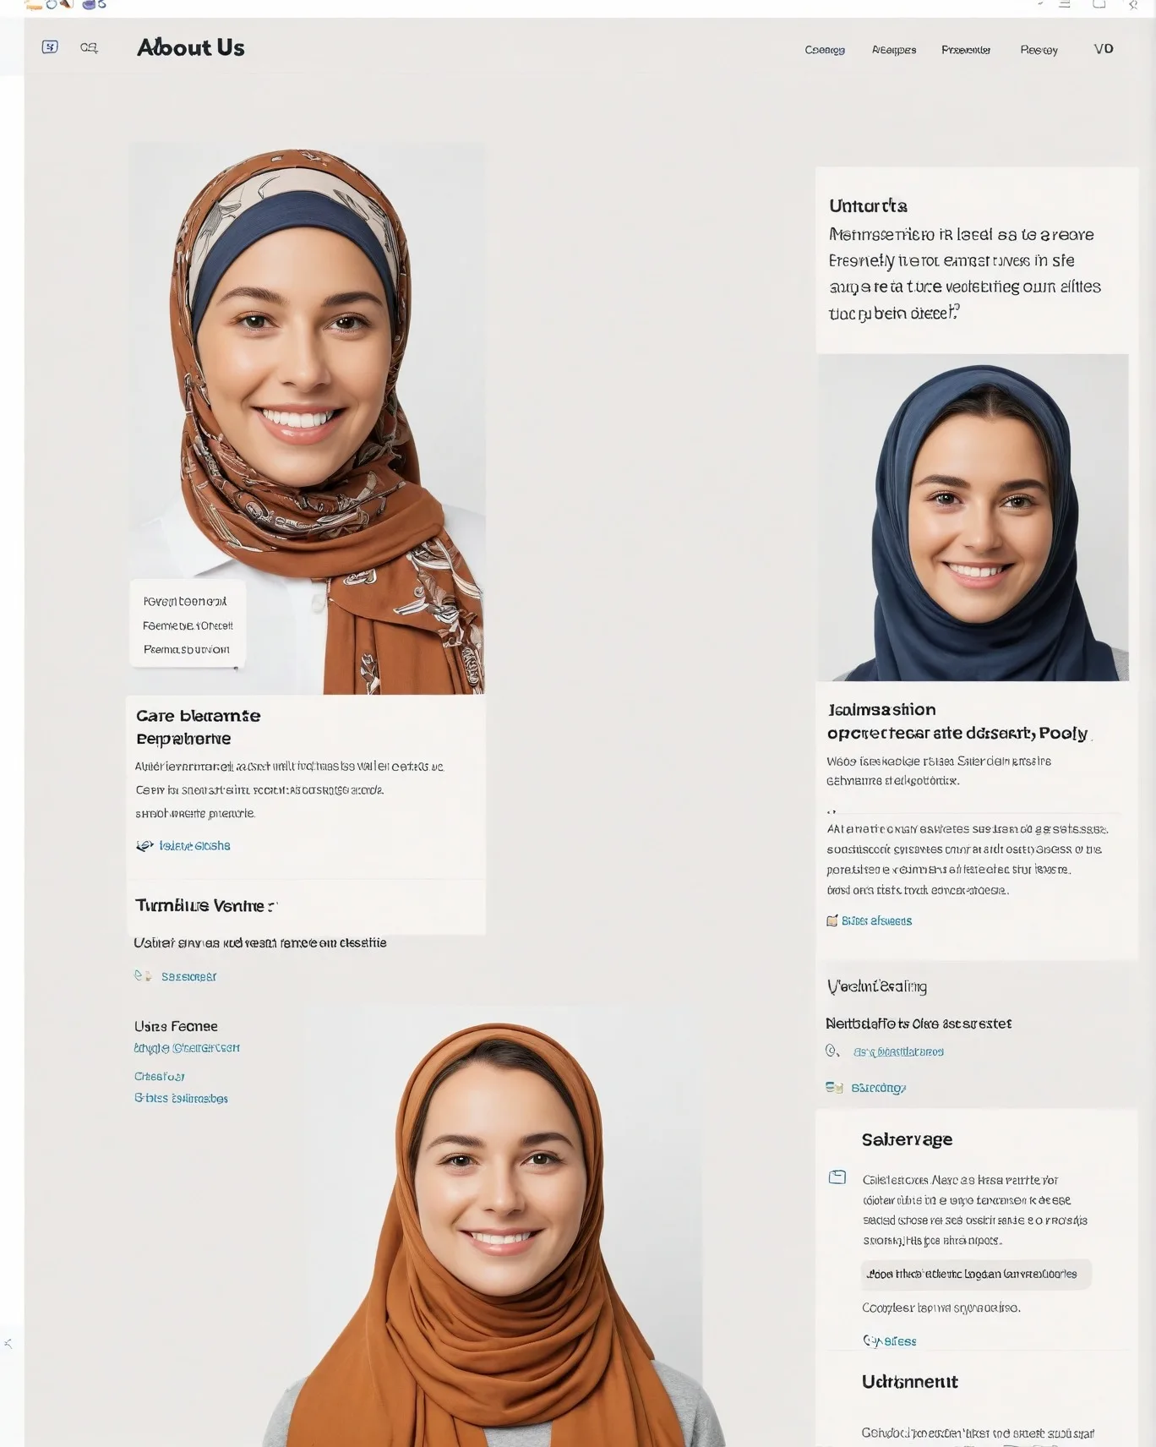Click the icon next to Sasecreer link
The height and width of the screenshot is (1447, 1156).
(x=143, y=975)
